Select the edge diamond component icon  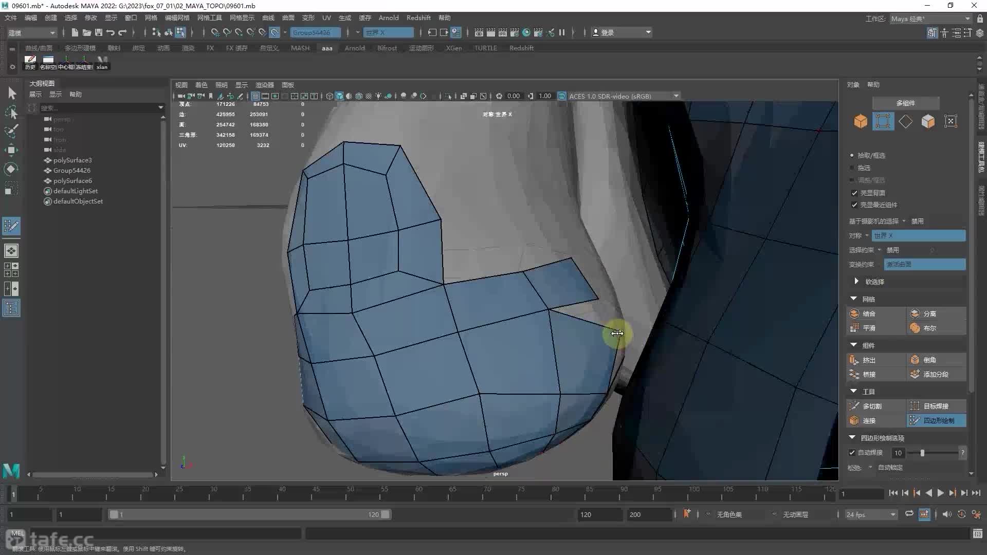906,121
